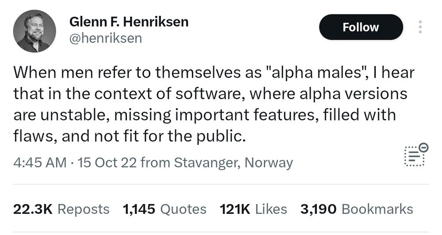The image size is (442, 235).
Task: Click the @henriksen handle
Action: coord(106,38)
